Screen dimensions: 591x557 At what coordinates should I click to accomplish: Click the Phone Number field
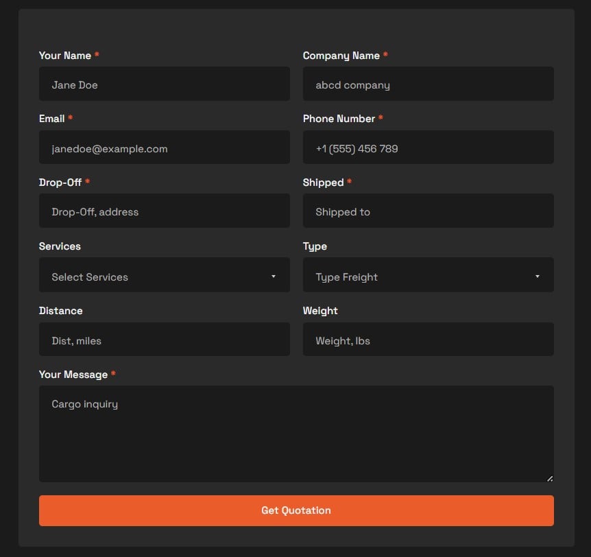tap(429, 147)
